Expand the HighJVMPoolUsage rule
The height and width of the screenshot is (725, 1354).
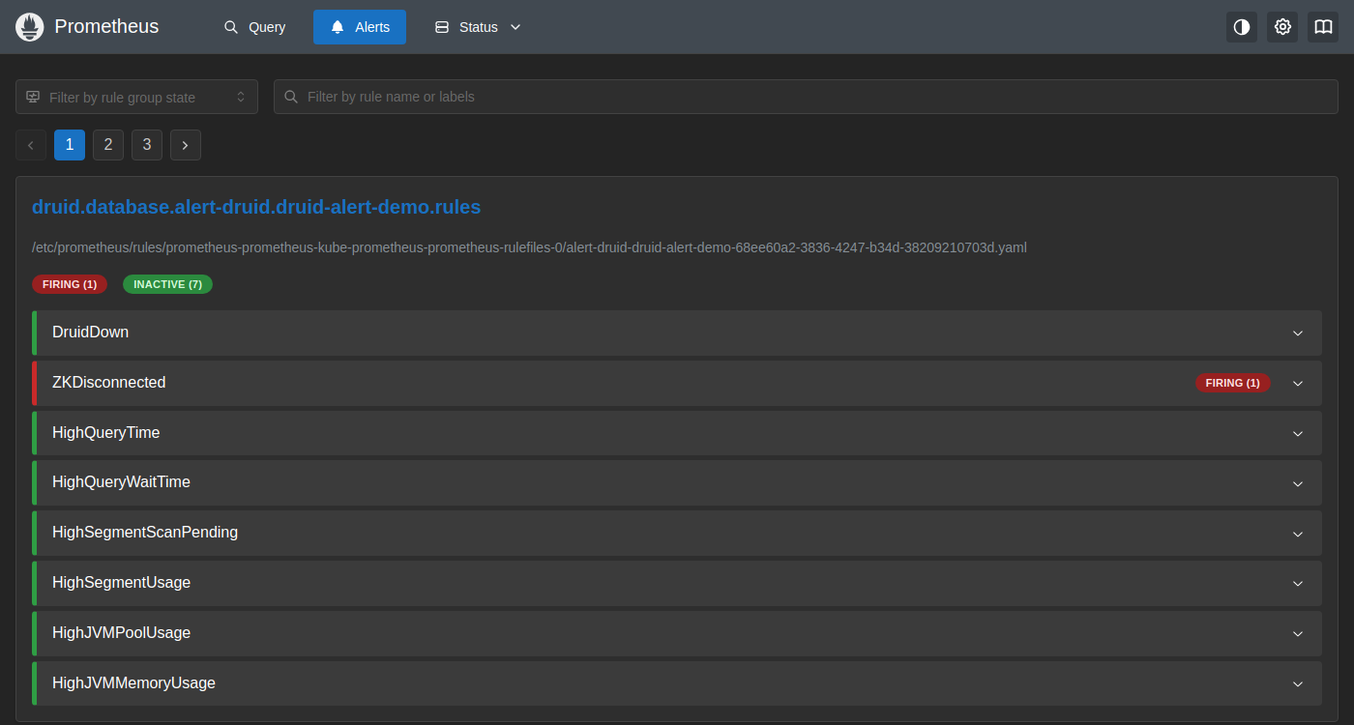(x=677, y=633)
